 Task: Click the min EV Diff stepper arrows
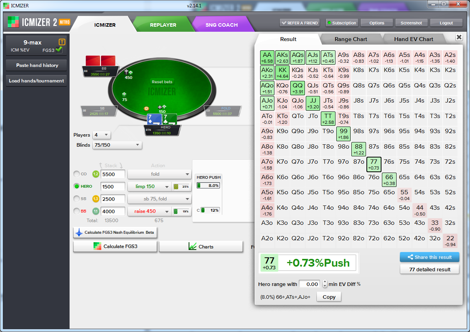click(325, 284)
